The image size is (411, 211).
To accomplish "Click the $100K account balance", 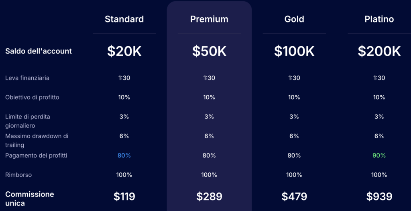I will pos(294,51).
